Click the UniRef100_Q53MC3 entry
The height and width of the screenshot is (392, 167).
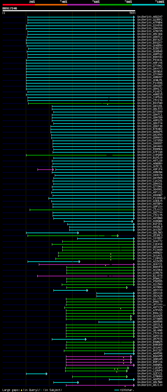pyautogui.click(x=150, y=235)
